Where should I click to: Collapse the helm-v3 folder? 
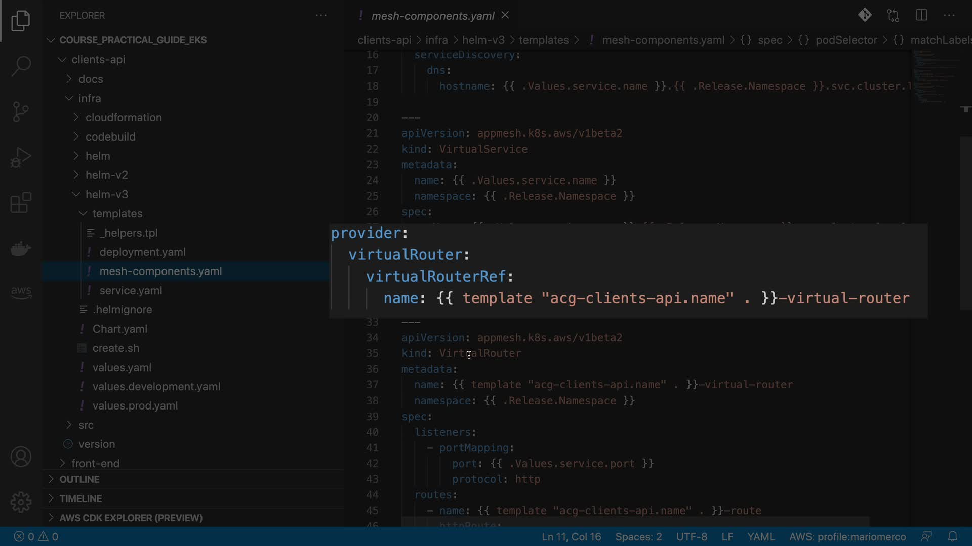[106, 194]
